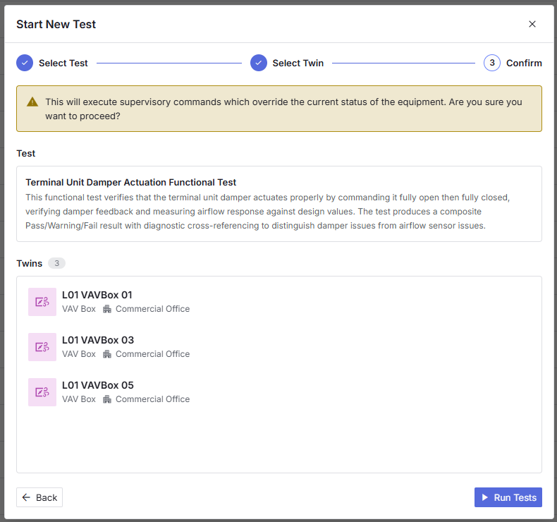
Task: Go to the Select Twin step label
Action: point(298,63)
